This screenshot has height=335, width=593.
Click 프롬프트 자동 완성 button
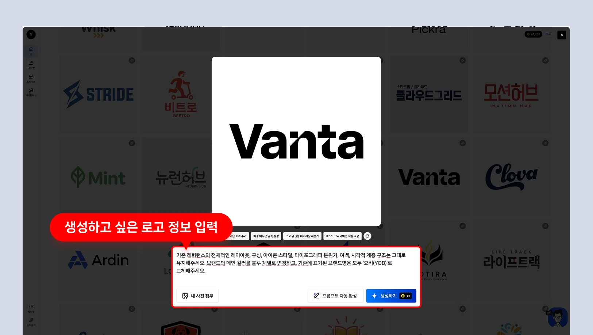[x=335, y=296]
